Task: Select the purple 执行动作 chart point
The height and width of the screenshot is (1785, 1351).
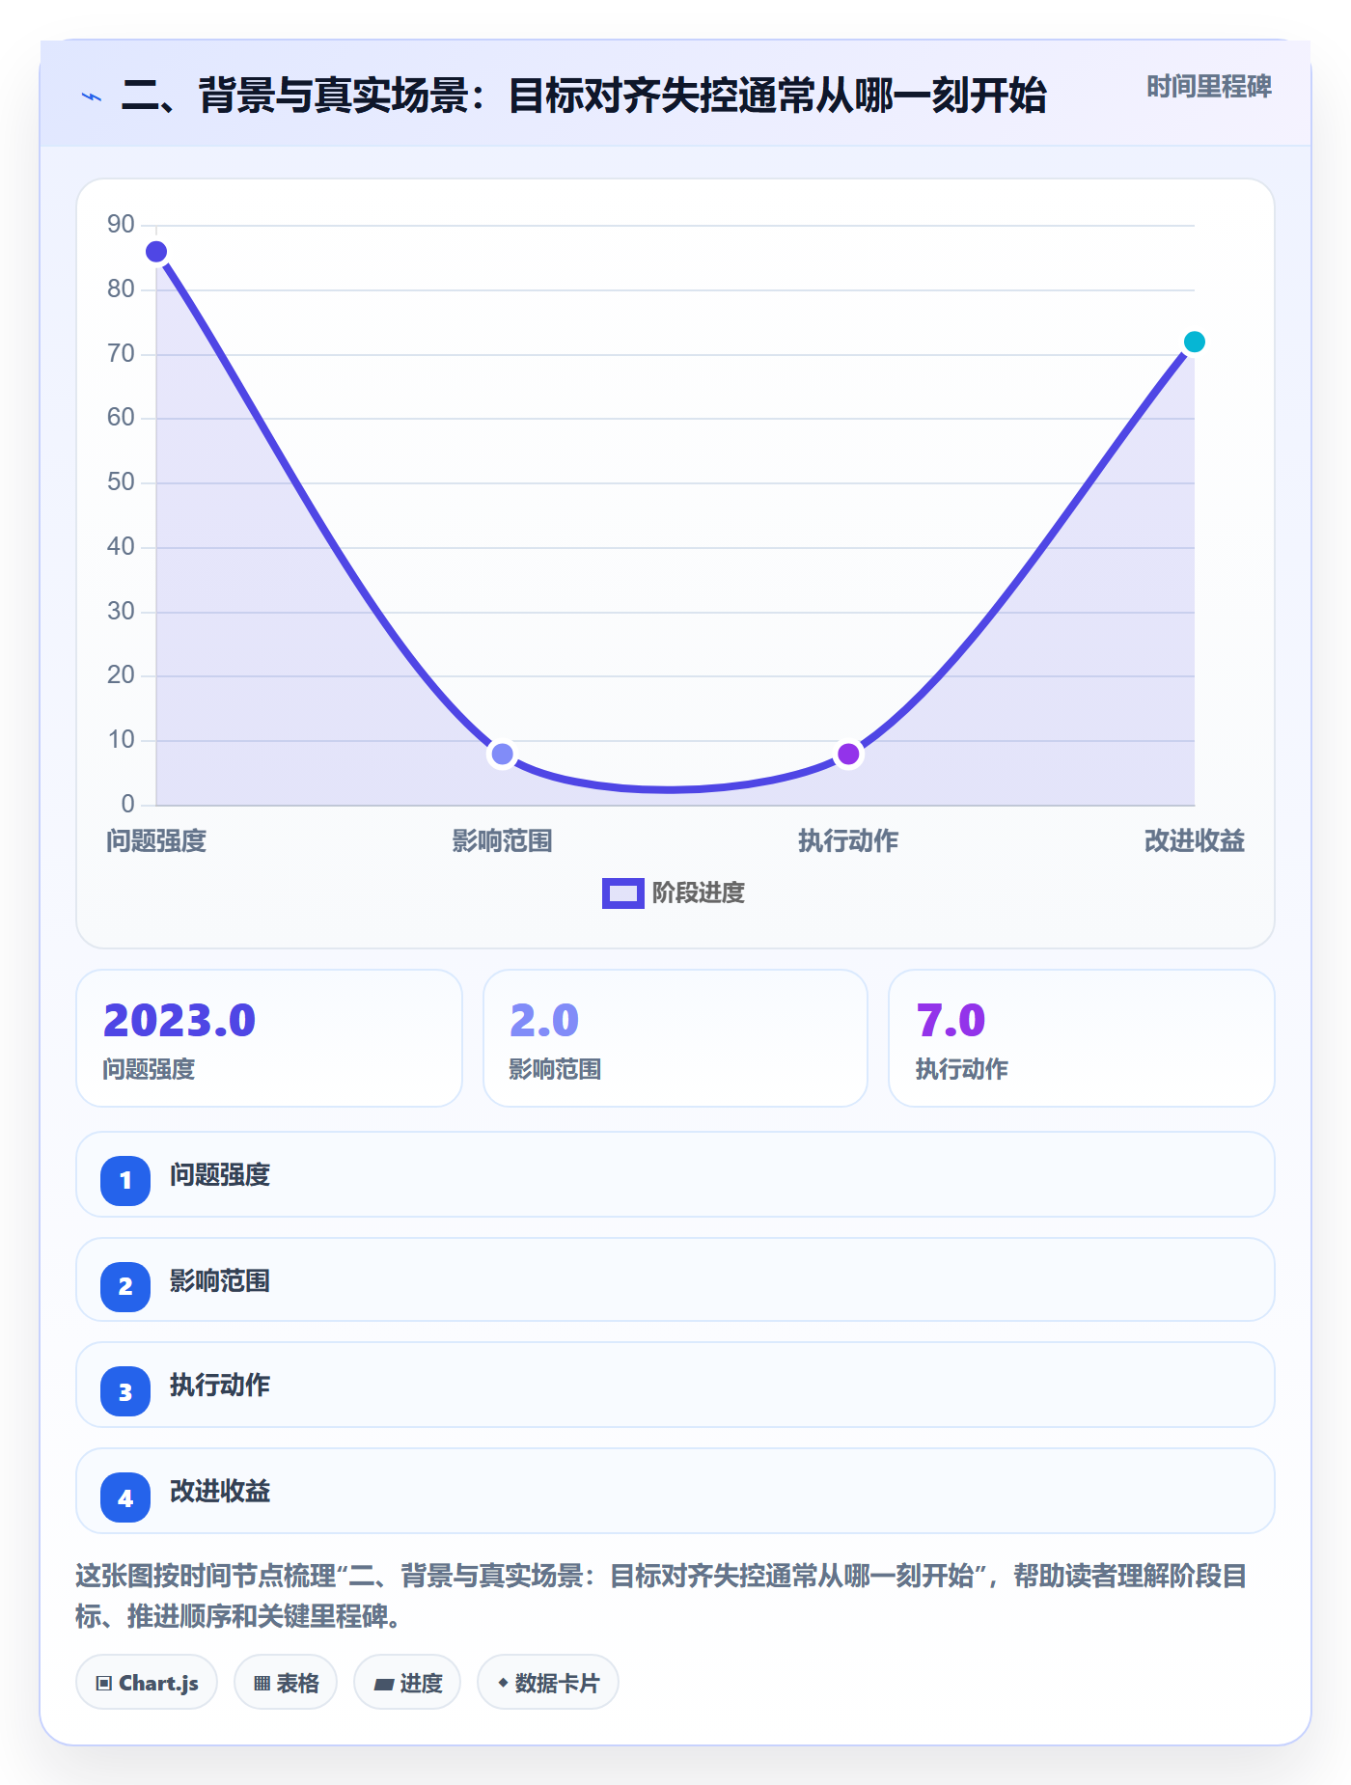Action: (x=848, y=754)
